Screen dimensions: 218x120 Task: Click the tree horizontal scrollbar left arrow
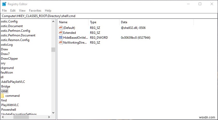coord(3,117)
